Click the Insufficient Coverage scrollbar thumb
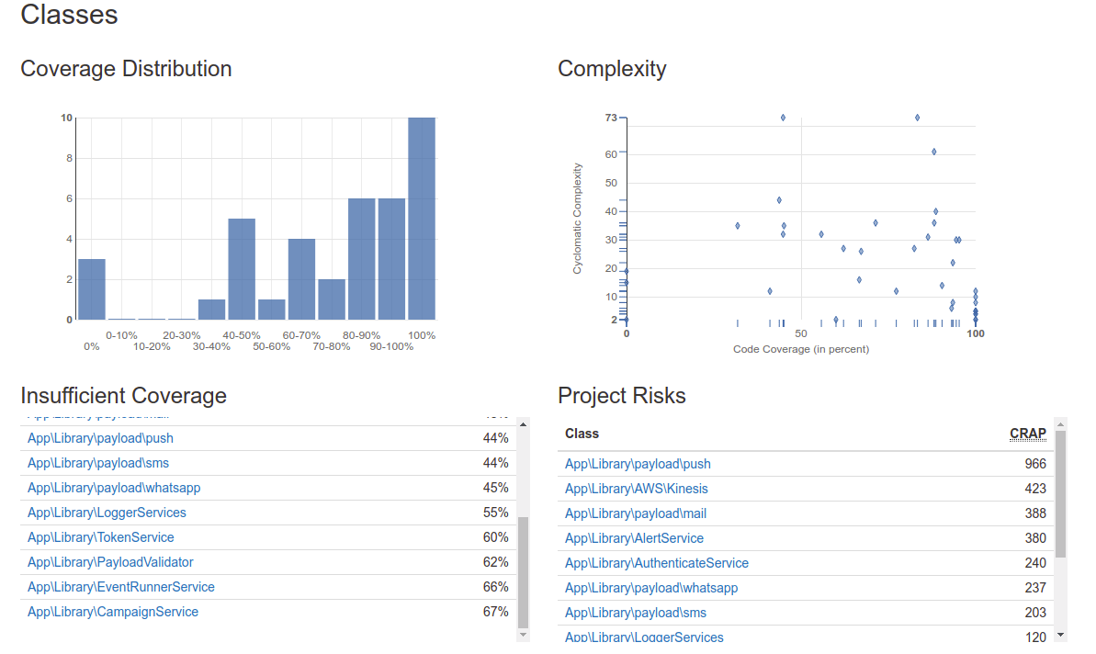 (523, 572)
